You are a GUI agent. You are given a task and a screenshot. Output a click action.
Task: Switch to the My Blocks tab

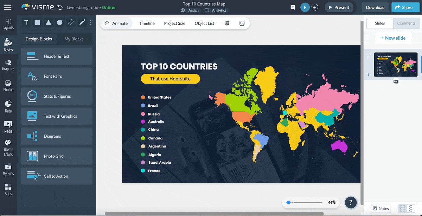point(75,39)
